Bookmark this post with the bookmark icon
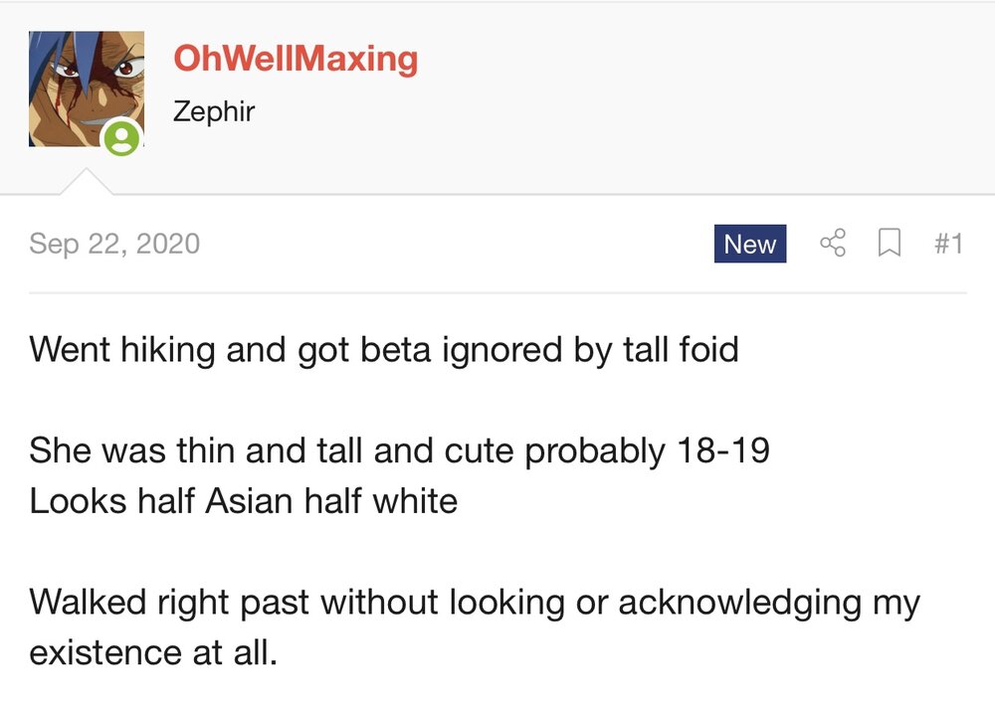Image resolution: width=995 pixels, height=711 pixels. coord(889,243)
